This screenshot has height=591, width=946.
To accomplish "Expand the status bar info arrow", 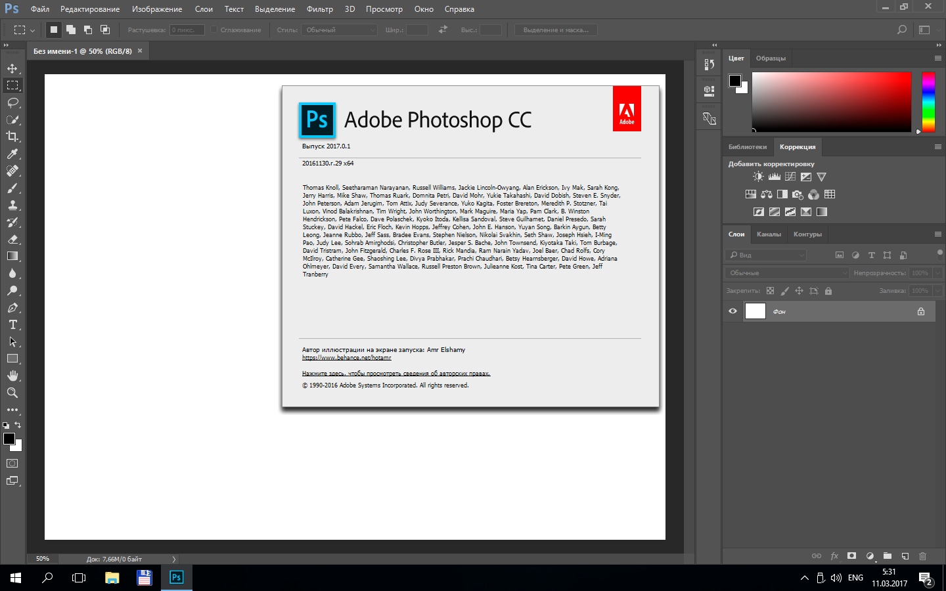I will point(174,559).
